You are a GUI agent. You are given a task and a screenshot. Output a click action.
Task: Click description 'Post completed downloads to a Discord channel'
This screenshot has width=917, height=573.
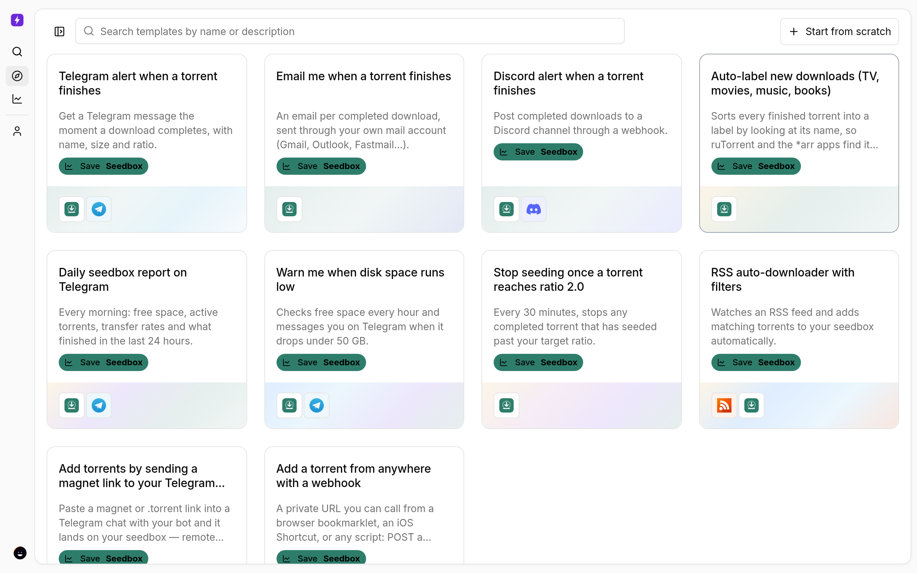(x=580, y=123)
